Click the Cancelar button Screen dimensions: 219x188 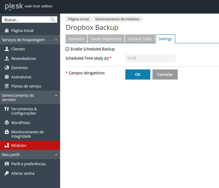pos(165,74)
